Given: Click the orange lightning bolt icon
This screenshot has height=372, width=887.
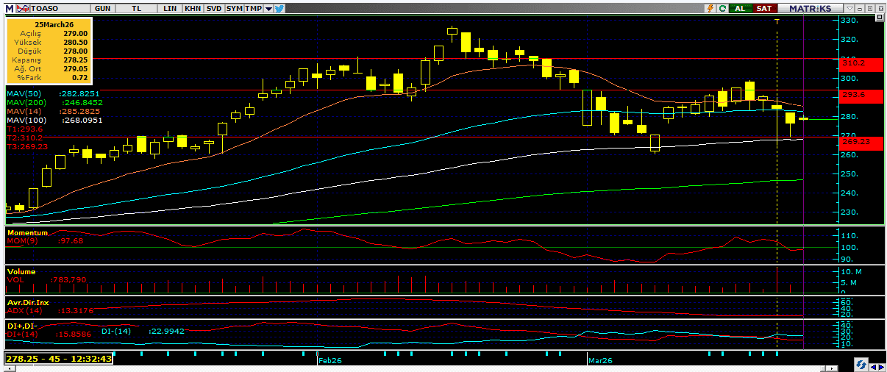Looking at the screenshot, I should 710,8.
